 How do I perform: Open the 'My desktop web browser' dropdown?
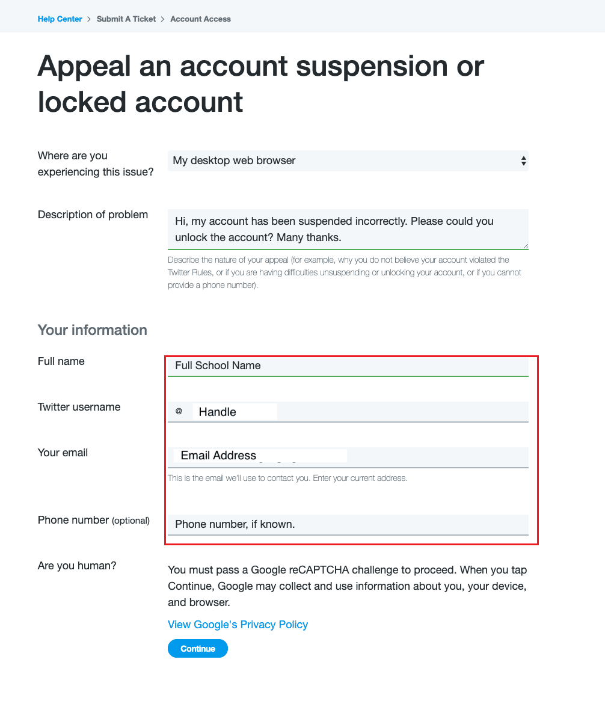[348, 161]
